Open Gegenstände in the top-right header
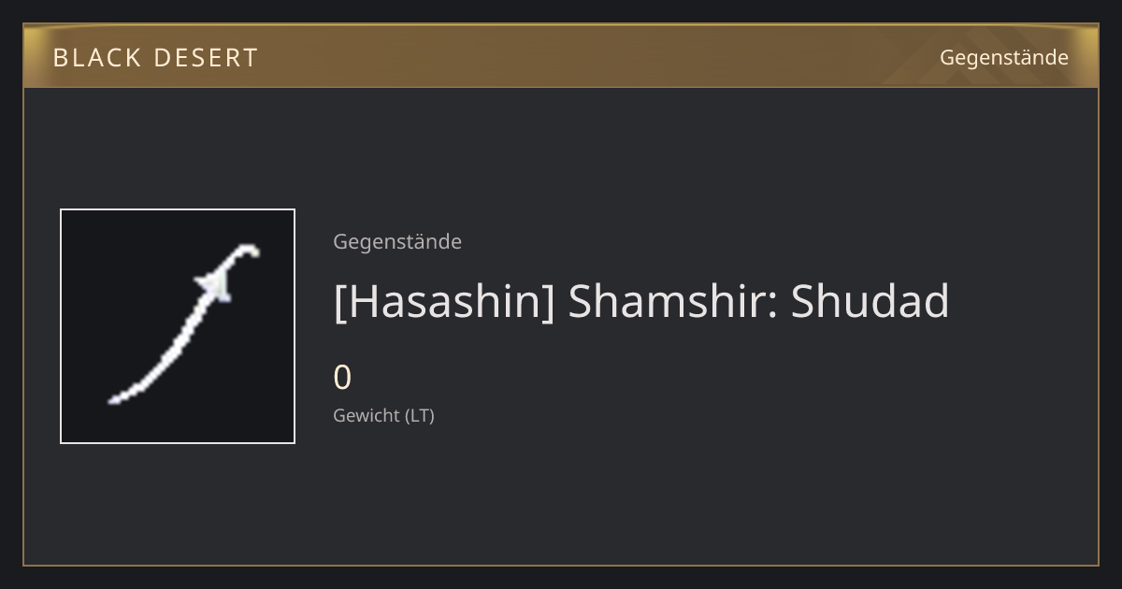 point(1003,58)
